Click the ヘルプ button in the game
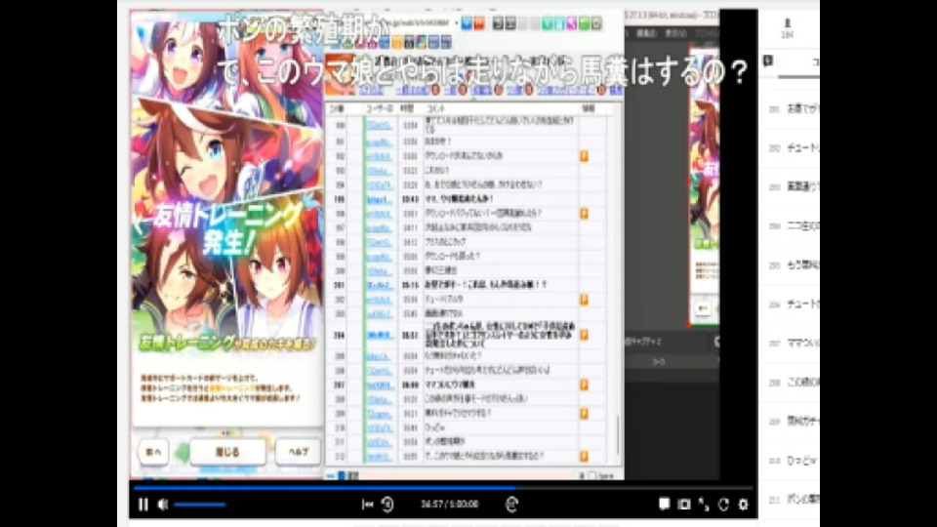937x527 pixels. [x=299, y=452]
